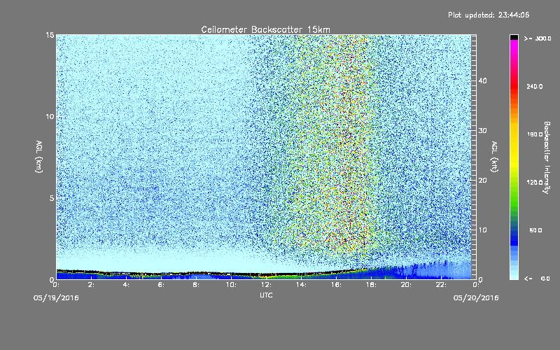Select the '10:' hour tick label
Viewport: 560px width, 350px height.
click(x=232, y=285)
